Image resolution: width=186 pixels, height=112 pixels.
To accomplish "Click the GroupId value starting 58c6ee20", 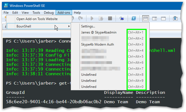I will tap(54, 102).
